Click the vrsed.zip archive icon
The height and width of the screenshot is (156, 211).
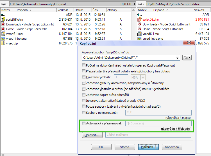click(3, 43)
